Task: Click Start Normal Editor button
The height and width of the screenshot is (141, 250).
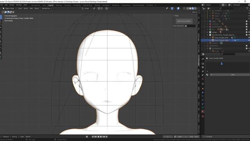Action: point(184,21)
